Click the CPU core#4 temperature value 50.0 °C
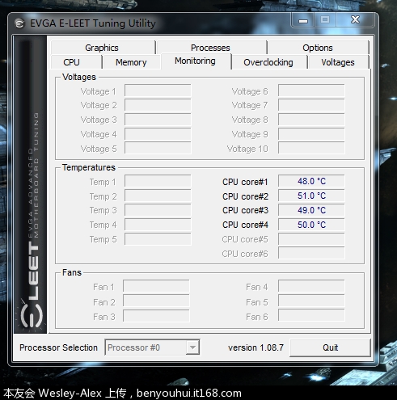This screenshot has width=397, height=400. [x=311, y=225]
